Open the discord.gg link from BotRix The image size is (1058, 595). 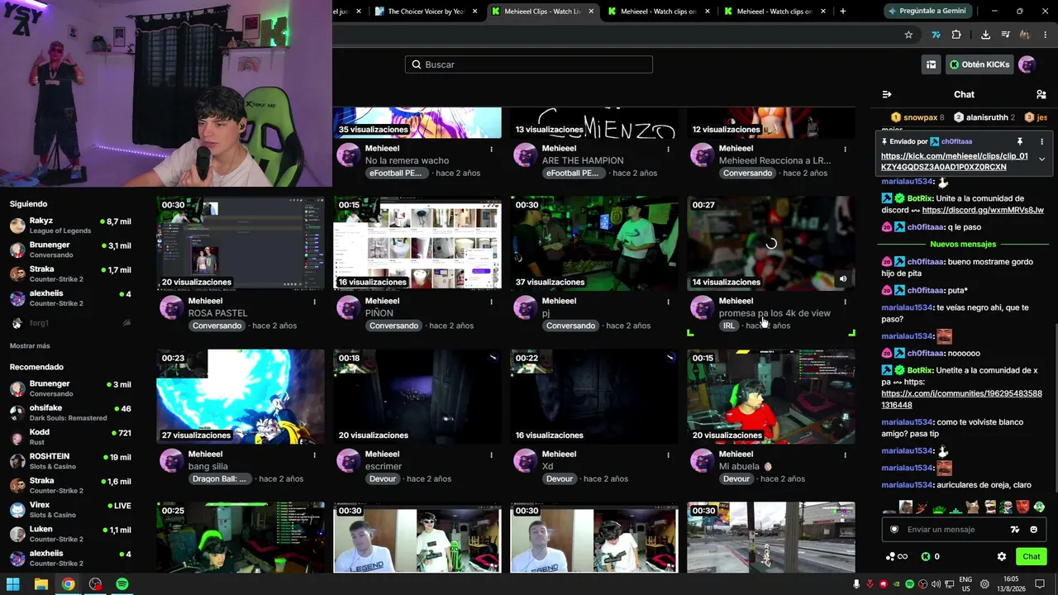[x=983, y=211]
